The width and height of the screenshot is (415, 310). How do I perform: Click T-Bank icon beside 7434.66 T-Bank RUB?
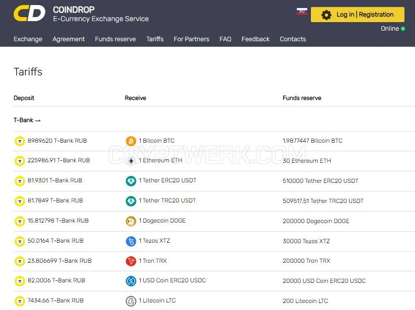[x=20, y=301]
